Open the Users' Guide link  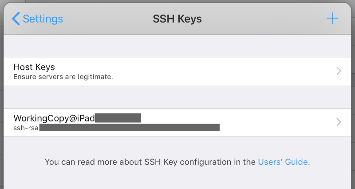point(283,162)
